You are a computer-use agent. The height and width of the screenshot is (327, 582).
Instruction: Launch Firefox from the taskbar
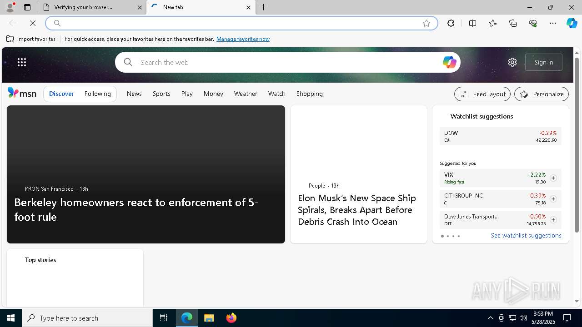point(231,318)
